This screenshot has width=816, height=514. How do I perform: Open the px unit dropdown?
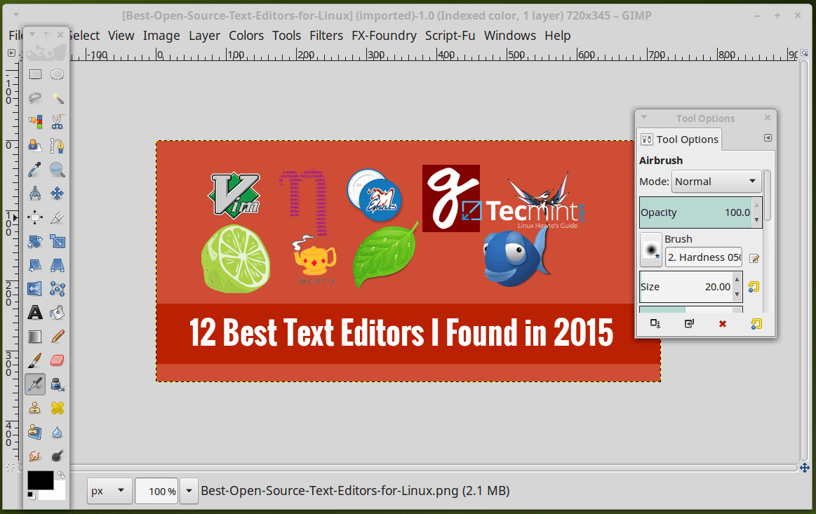click(x=109, y=491)
